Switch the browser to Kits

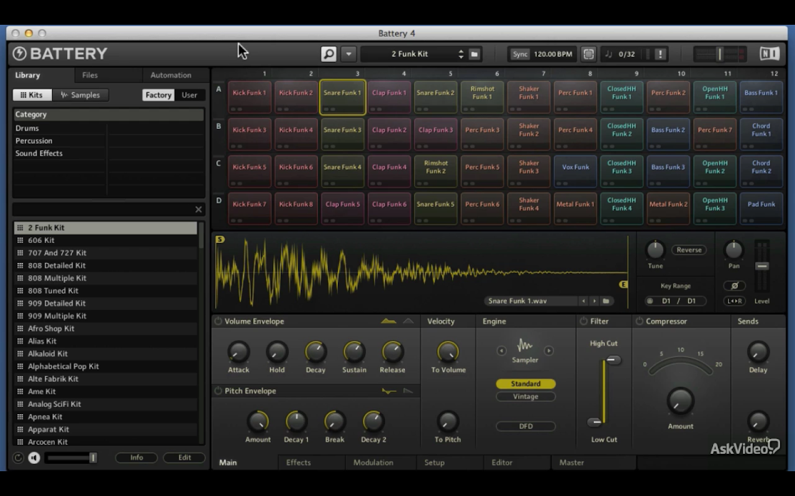point(32,95)
